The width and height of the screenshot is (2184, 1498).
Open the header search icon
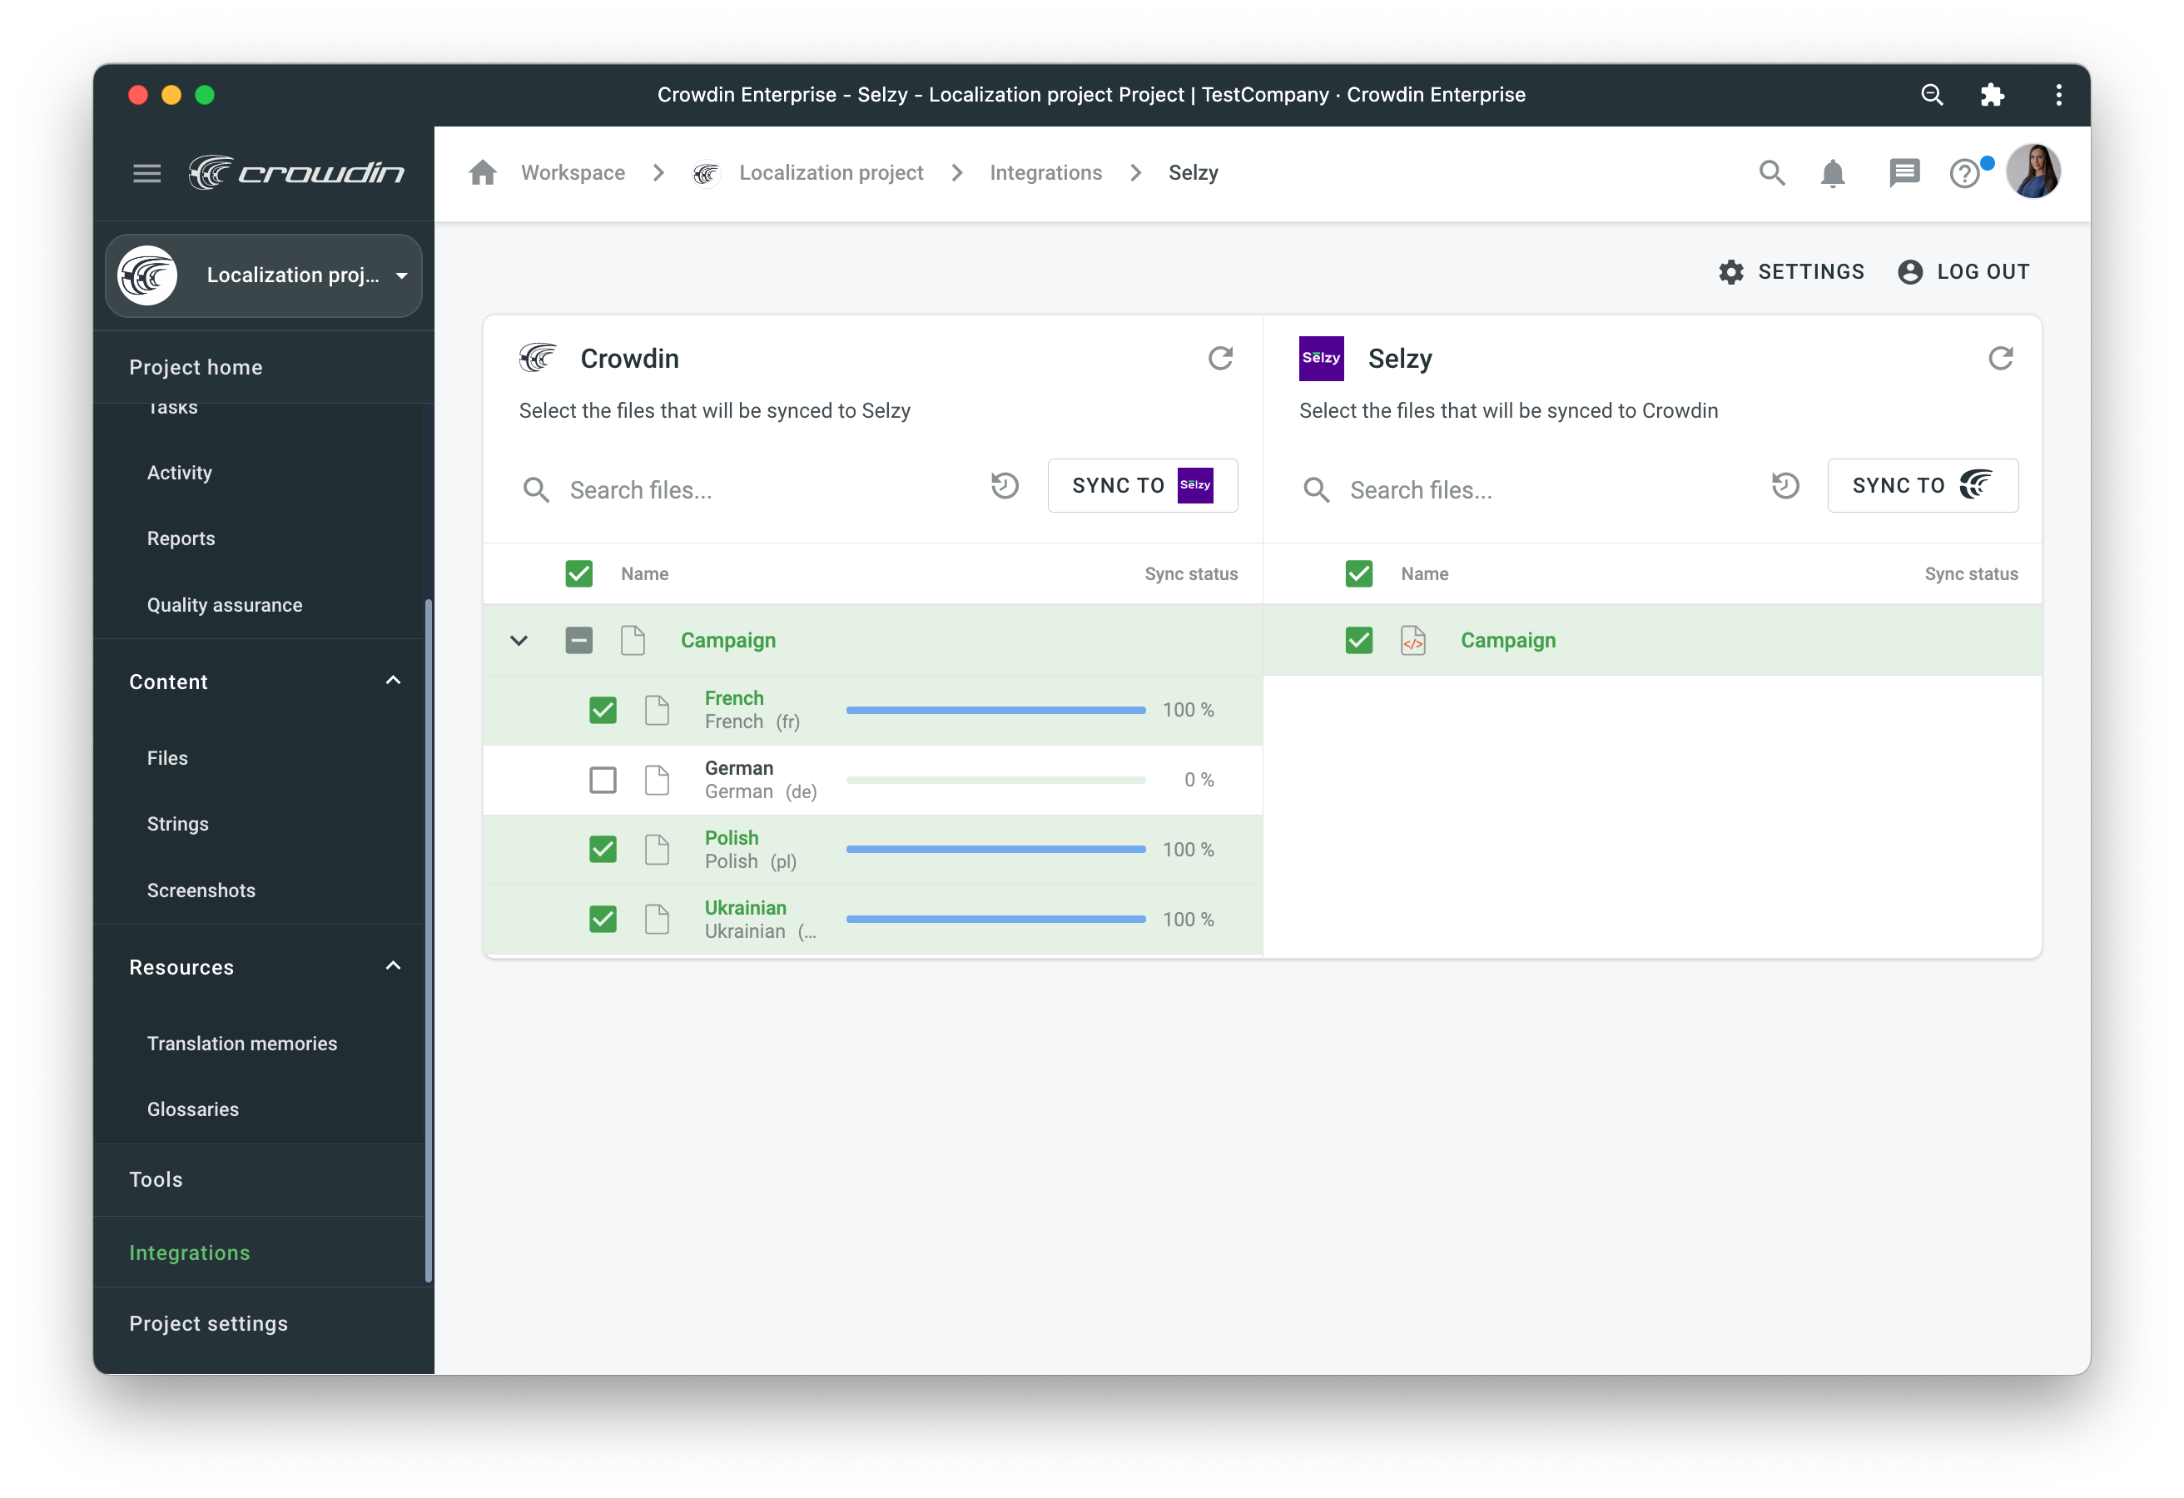(x=1771, y=173)
